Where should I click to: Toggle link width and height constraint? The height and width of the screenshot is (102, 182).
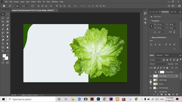click(151, 26)
